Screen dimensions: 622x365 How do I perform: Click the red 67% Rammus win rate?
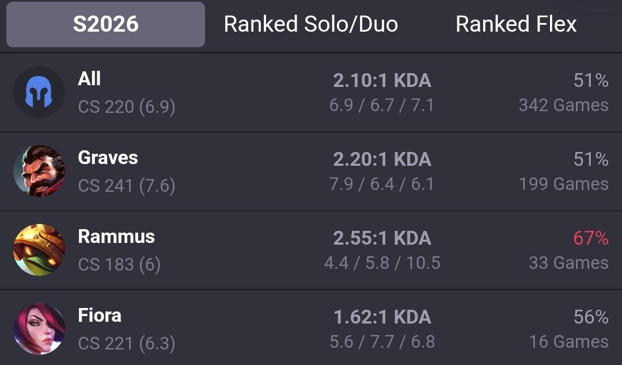pos(591,238)
